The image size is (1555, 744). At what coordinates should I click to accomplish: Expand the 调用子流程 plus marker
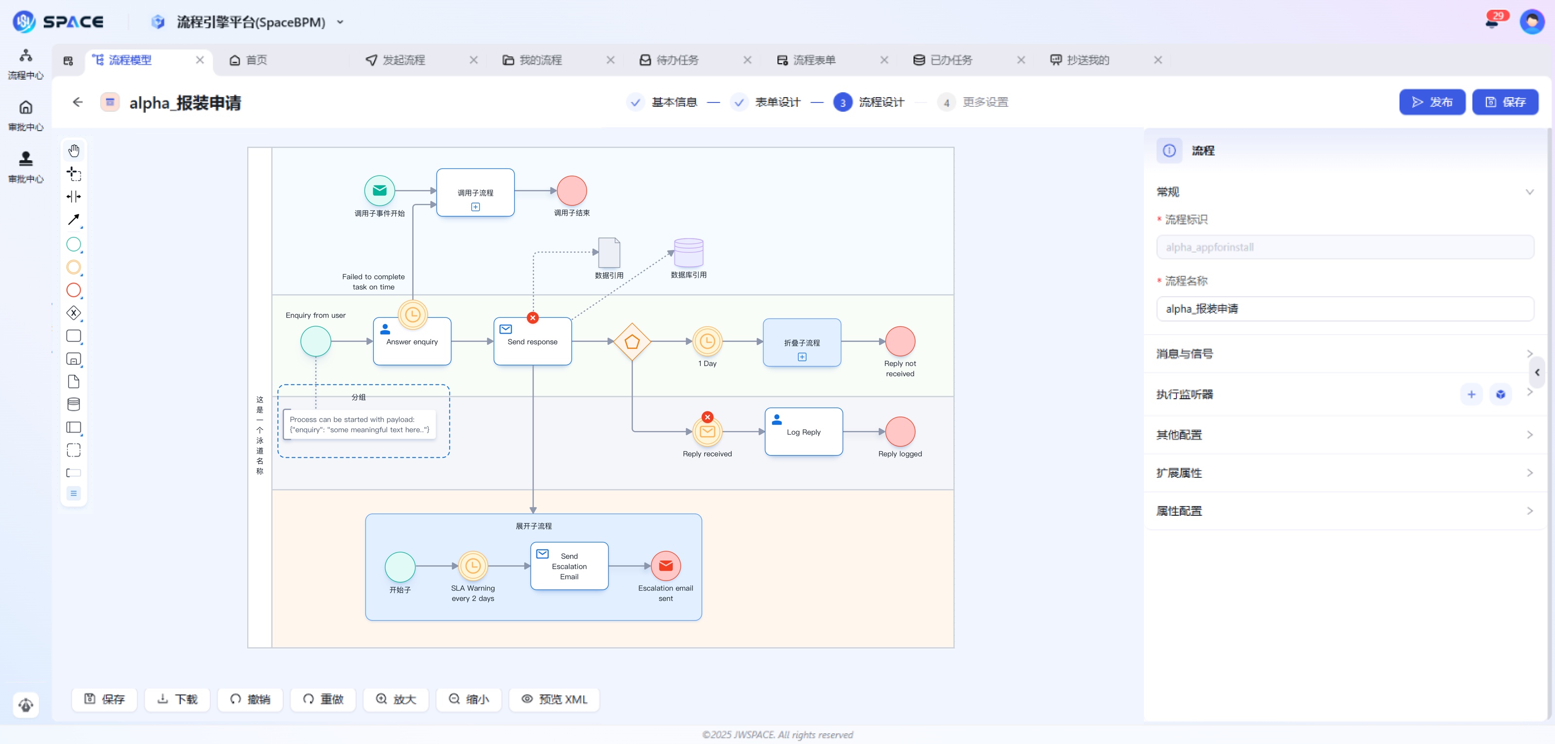point(476,207)
